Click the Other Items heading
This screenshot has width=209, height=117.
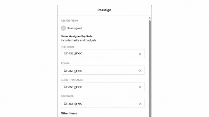tap(69, 113)
